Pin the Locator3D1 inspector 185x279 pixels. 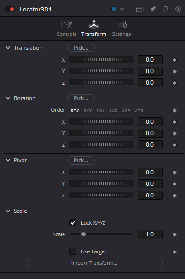pos(153,9)
